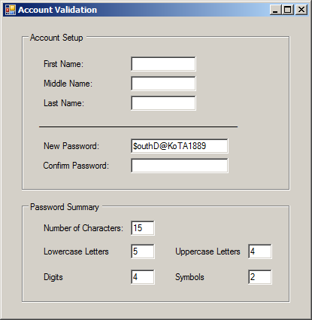Click the Uppercase Letters count box
This screenshot has width=312, height=320.
(260, 251)
